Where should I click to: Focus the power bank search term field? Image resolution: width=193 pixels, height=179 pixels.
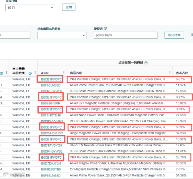click(x=126, y=35)
